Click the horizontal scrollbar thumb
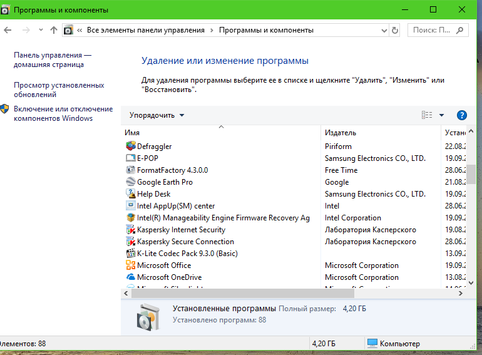482x355 pixels. tap(243, 293)
